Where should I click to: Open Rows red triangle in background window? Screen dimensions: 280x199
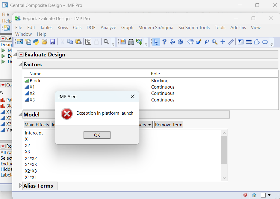click(3, 146)
